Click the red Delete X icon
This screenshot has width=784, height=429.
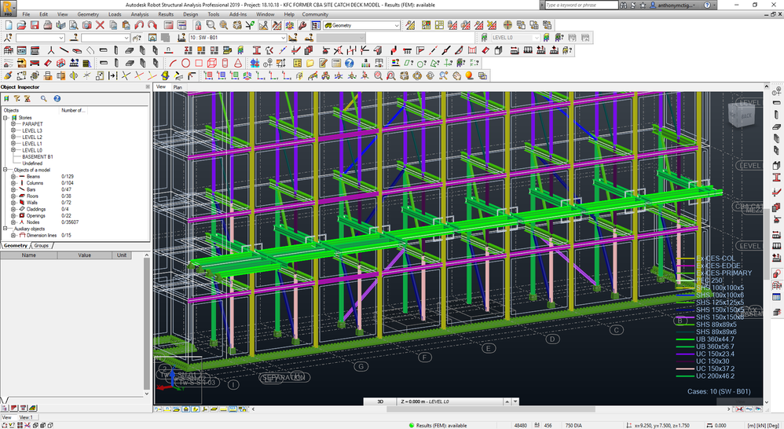[100, 25]
